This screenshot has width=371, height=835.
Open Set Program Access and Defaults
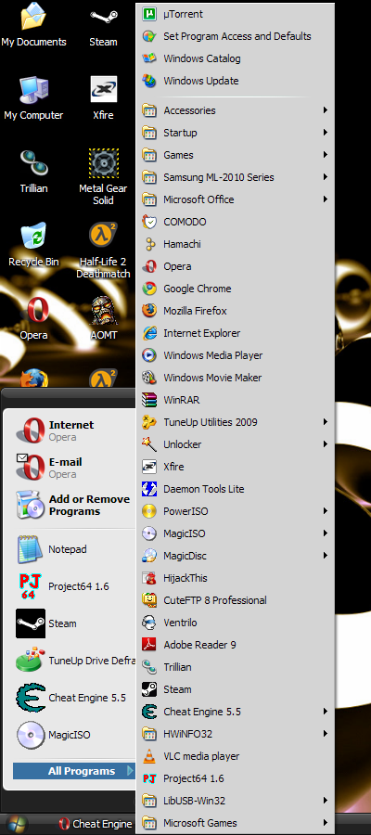236,36
